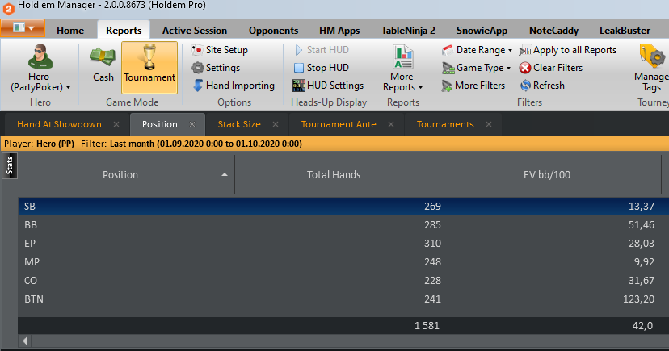Open the TableNinja 2 tab

point(408,31)
